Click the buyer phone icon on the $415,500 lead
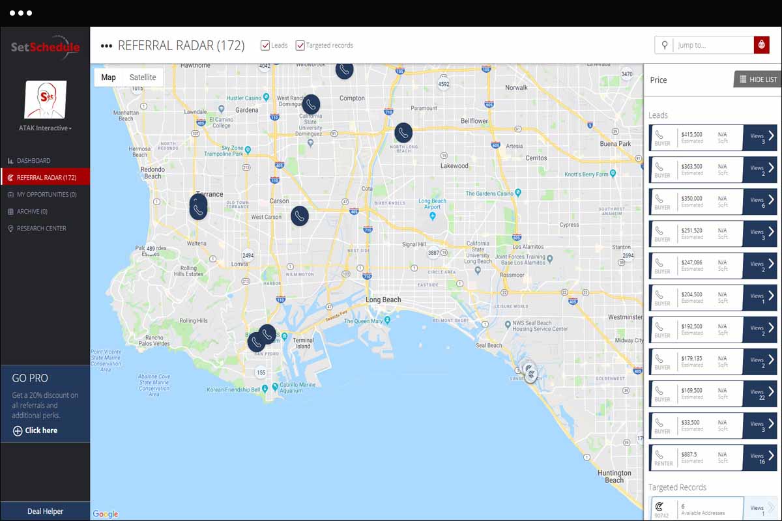The image size is (782, 521). (x=659, y=135)
